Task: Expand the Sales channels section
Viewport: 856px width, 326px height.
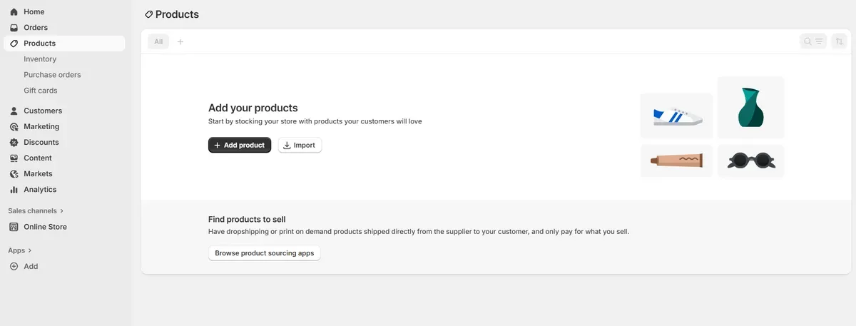Action: pos(36,211)
